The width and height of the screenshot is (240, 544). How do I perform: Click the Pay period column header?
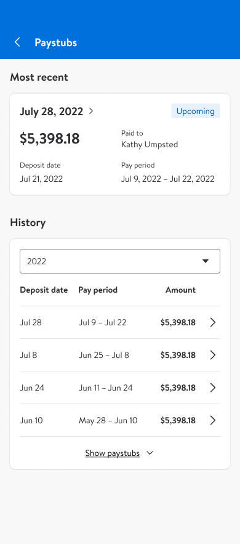pyautogui.click(x=98, y=290)
